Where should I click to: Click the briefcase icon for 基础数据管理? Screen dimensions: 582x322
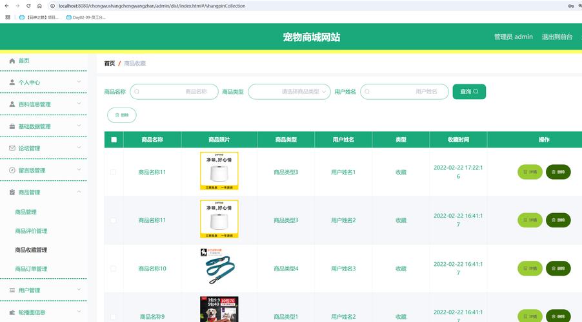(12, 126)
